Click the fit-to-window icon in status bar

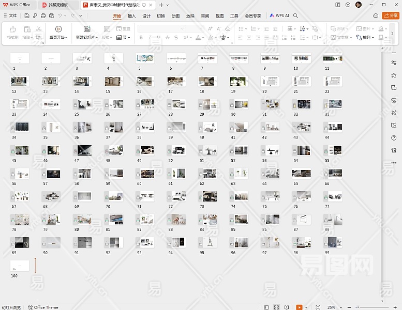(x=317, y=307)
